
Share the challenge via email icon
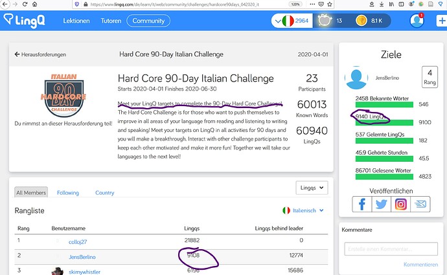click(420, 204)
